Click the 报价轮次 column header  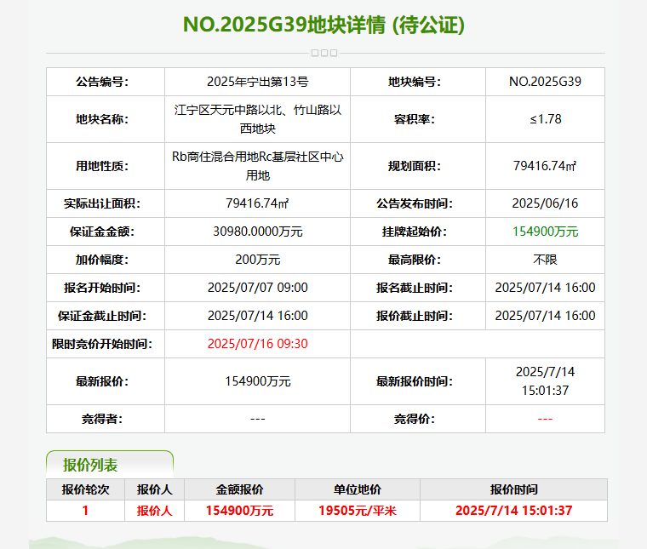tap(85, 489)
